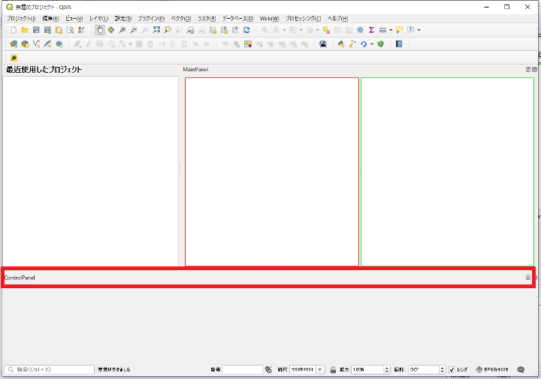
Task: Open the messages log speech bubble
Action: [521, 370]
